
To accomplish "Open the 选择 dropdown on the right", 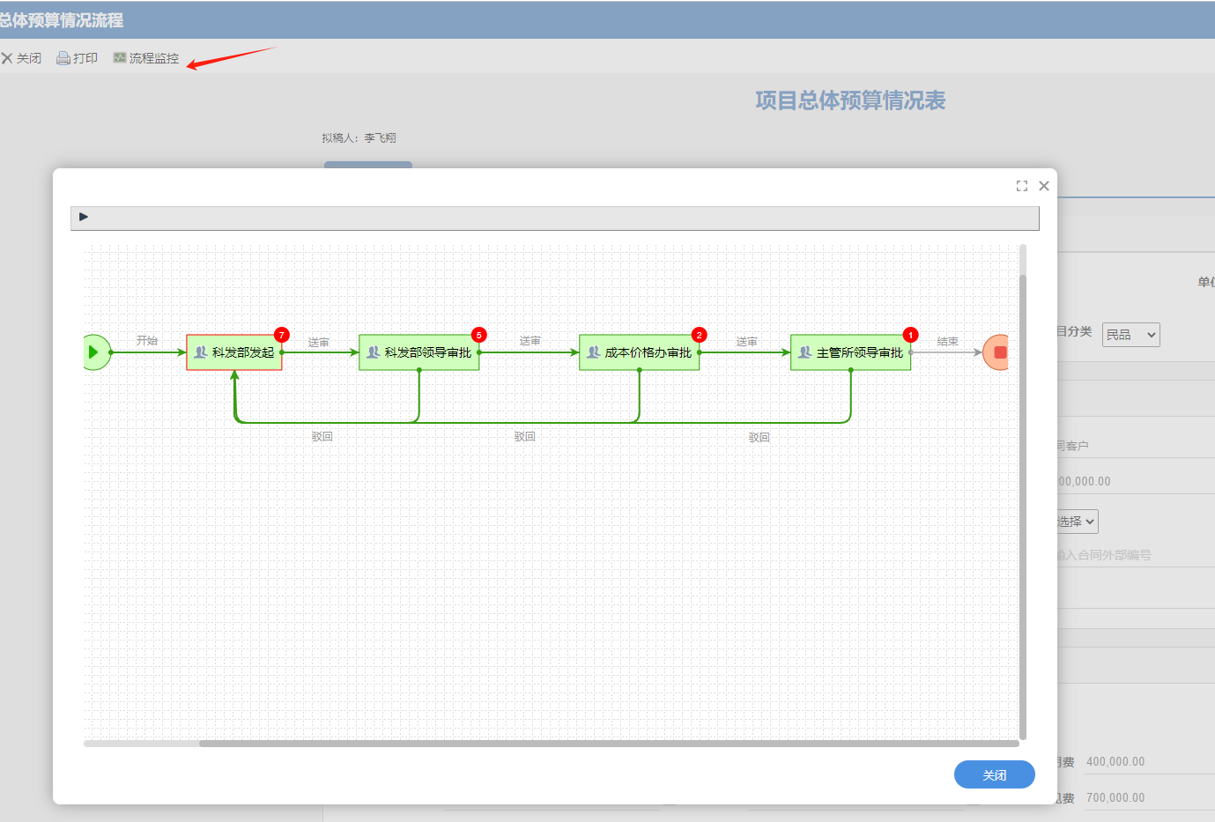I will point(1078,522).
